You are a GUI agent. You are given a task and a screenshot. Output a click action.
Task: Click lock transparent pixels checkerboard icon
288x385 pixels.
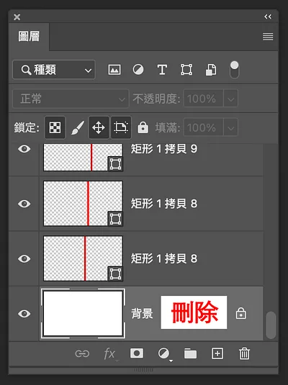click(x=55, y=127)
